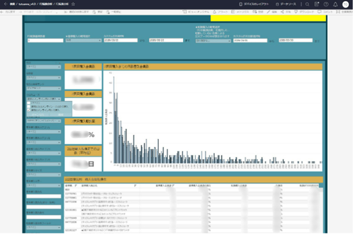353x234 pixels.
Task: Open search with the magnifier icon
Action: [307, 4]
